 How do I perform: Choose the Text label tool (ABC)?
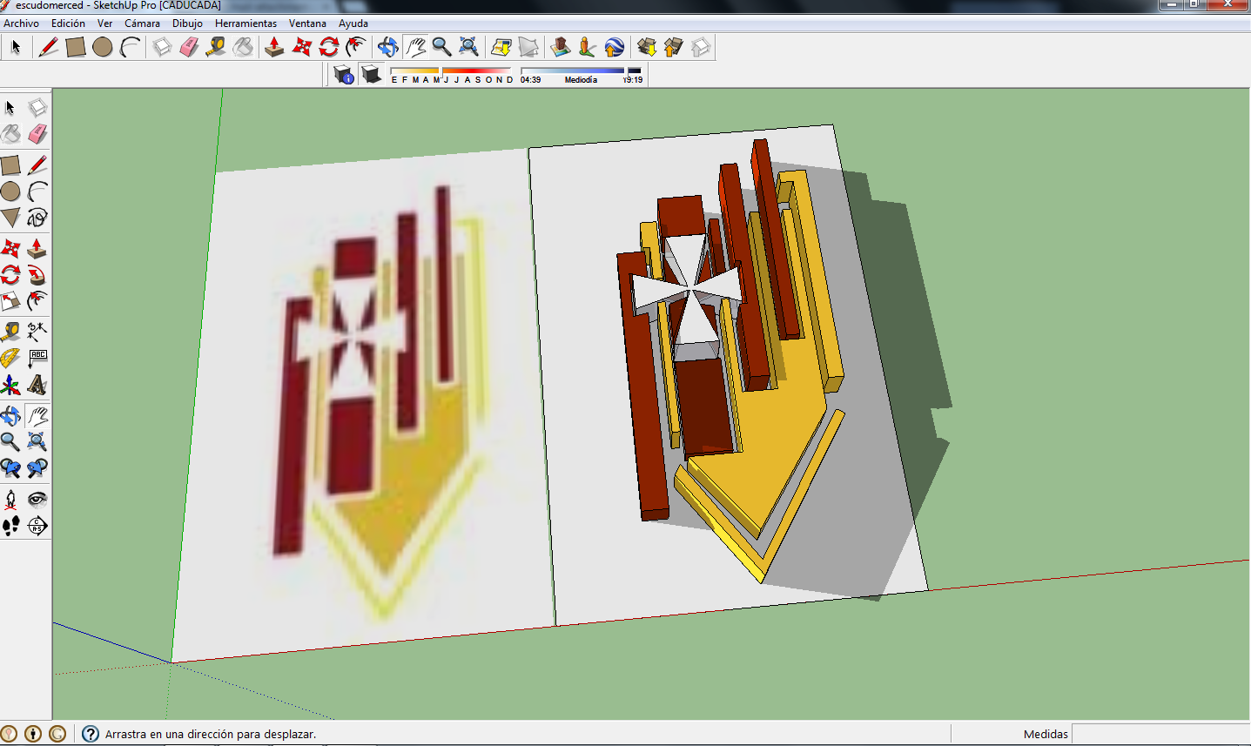coord(37,358)
